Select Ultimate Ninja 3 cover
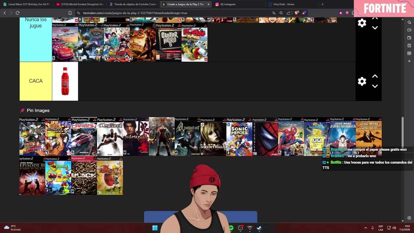Image resolution: width=414 pixels, height=233 pixels. pos(58,137)
